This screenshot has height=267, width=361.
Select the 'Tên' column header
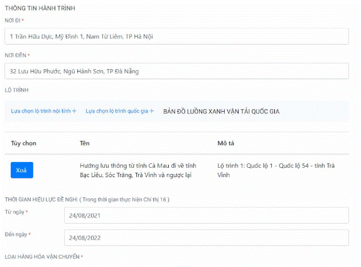(x=85, y=143)
